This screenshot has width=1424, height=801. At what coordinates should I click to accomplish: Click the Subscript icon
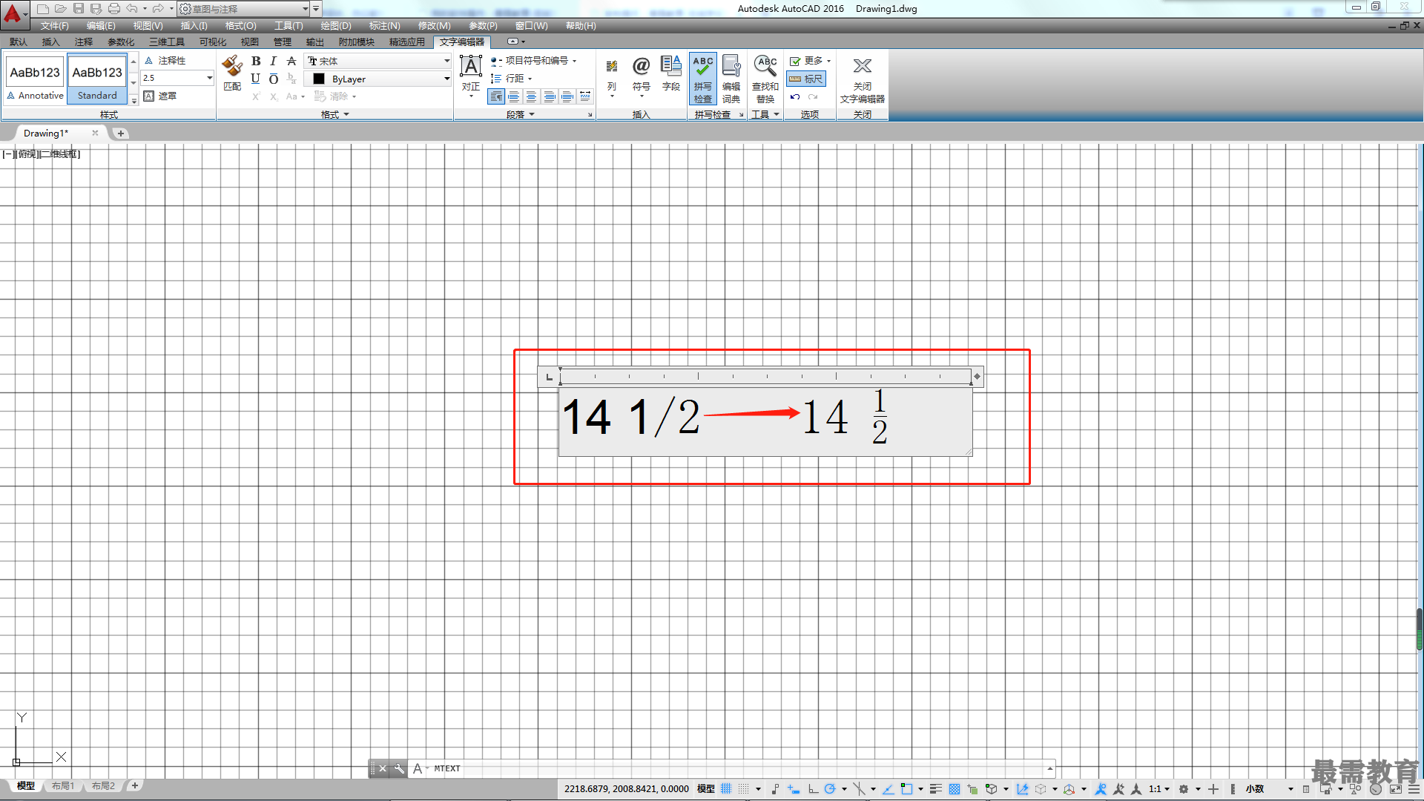coord(274,96)
